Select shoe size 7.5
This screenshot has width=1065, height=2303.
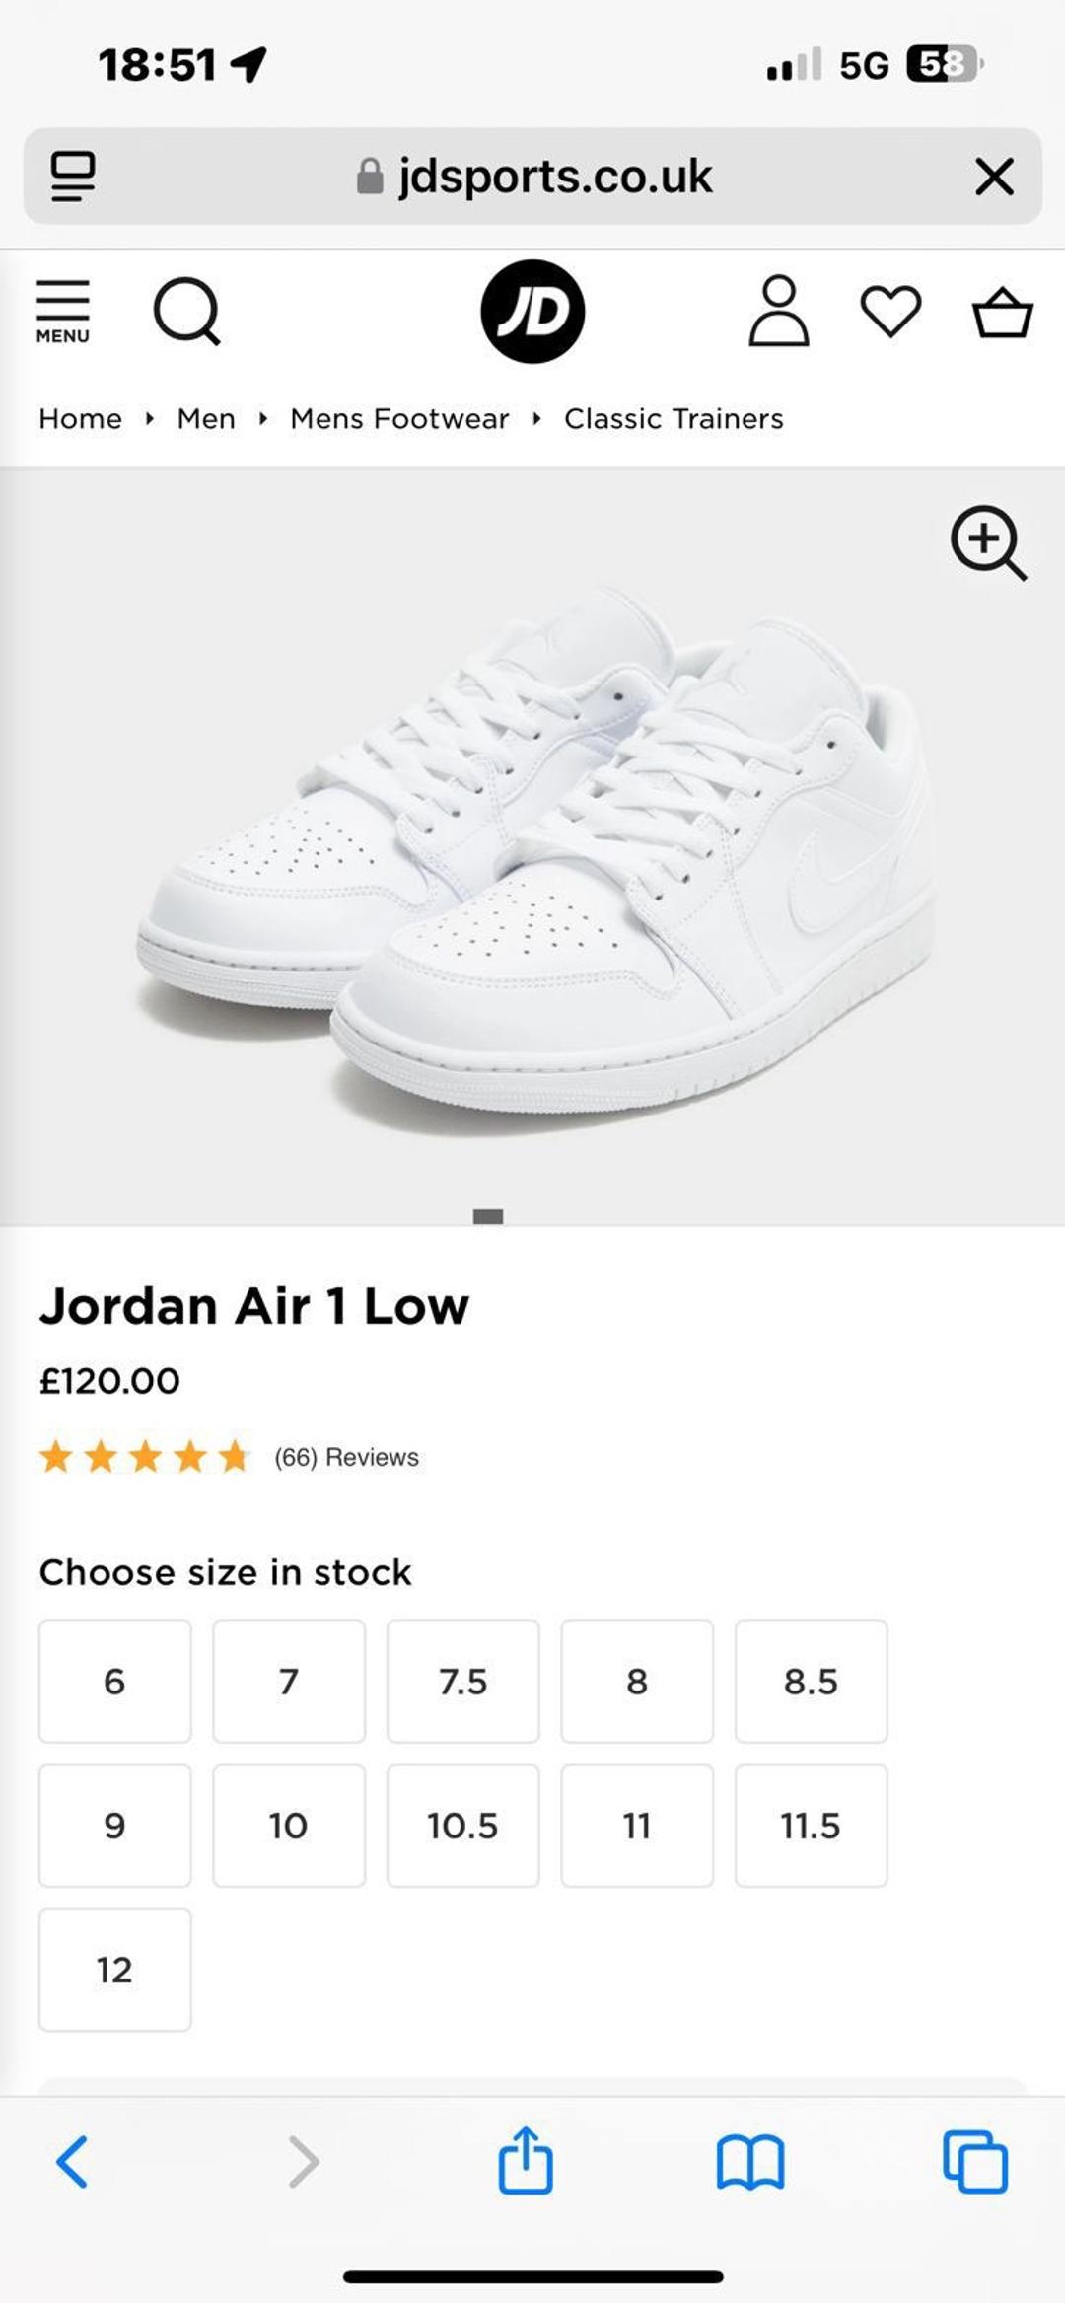462,1681
